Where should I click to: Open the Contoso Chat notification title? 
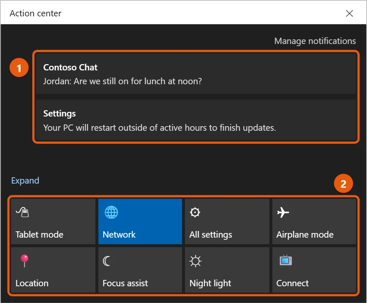coord(70,67)
